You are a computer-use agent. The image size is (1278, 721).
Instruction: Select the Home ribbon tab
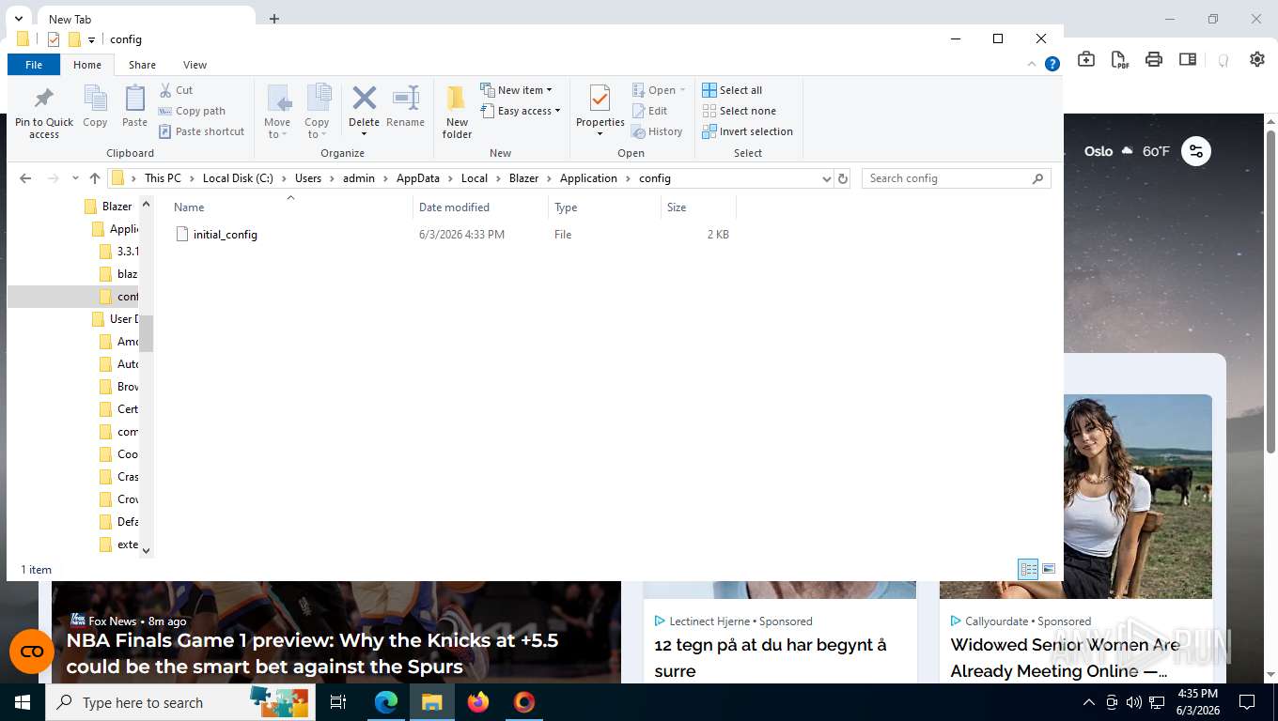pos(87,65)
